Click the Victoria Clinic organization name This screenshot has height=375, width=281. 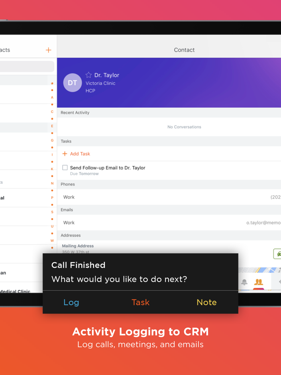click(100, 83)
